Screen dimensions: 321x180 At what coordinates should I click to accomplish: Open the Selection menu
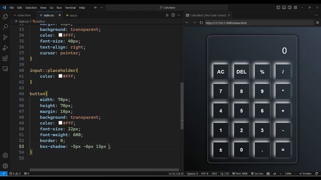coord(31,7)
